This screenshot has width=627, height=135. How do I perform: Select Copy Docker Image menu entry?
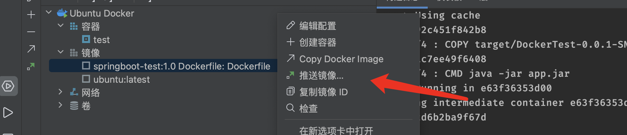tap(341, 59)
